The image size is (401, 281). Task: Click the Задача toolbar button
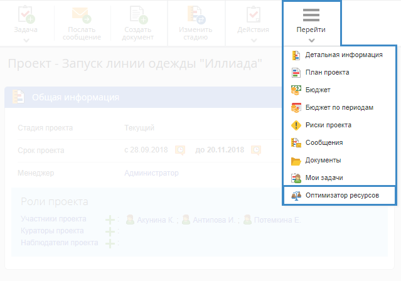point(26,23)
